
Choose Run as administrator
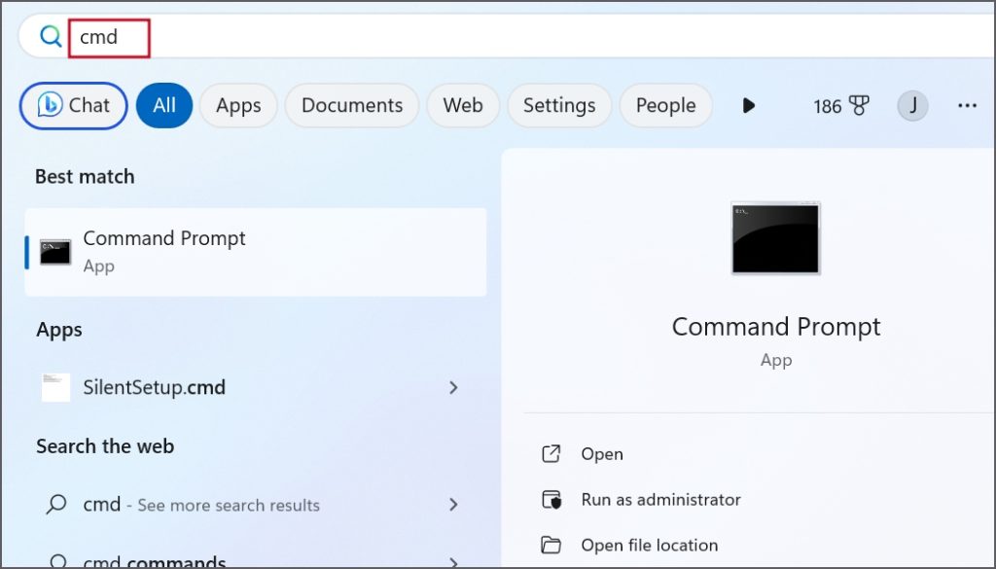tap(660, 499)
